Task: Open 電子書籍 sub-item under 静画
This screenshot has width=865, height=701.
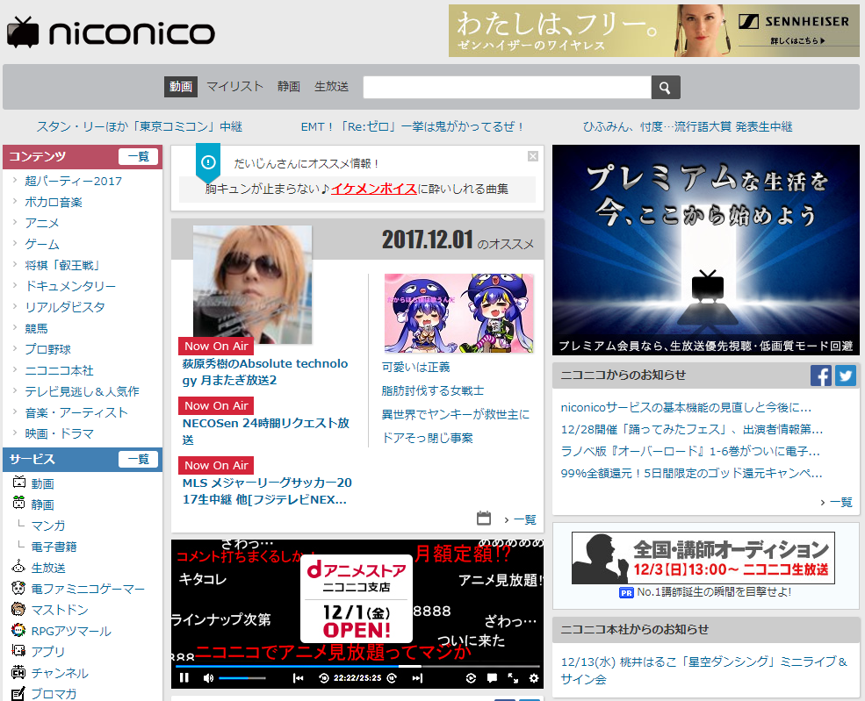Action: [54, 547]
